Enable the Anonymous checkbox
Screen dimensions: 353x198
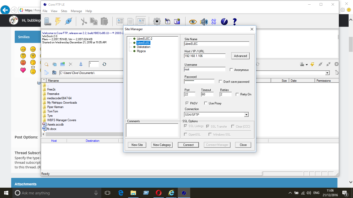click(231, 70)
